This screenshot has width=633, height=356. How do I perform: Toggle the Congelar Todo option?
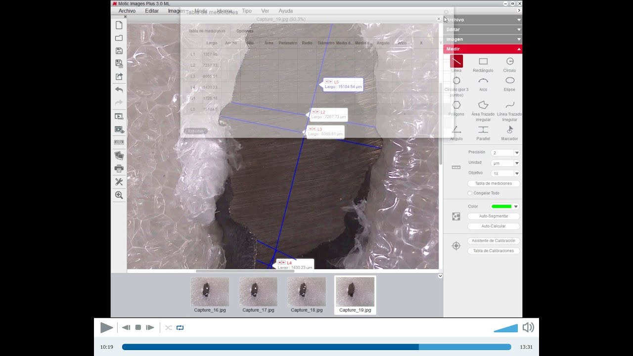coord(470,193)
